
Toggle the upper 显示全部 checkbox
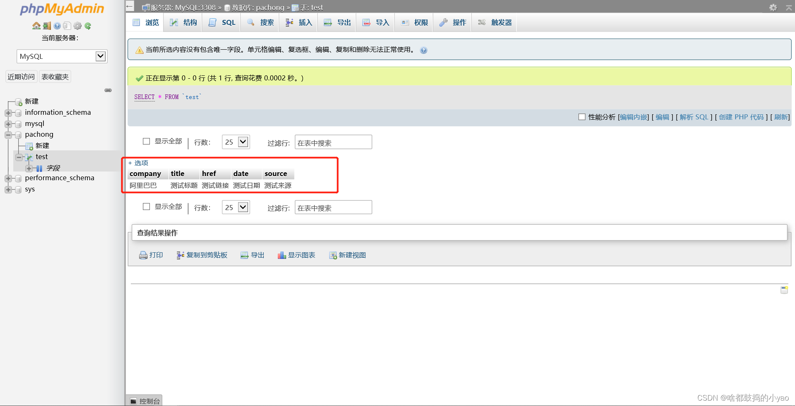coord(146,141)
